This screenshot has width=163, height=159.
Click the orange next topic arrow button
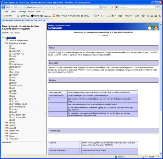[156, 28]
